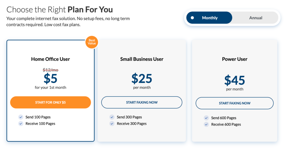Click checkmark icon beside Send 300 Pages
The height and width of the screenshot is (149, 286).
click(x=112, y=117)
